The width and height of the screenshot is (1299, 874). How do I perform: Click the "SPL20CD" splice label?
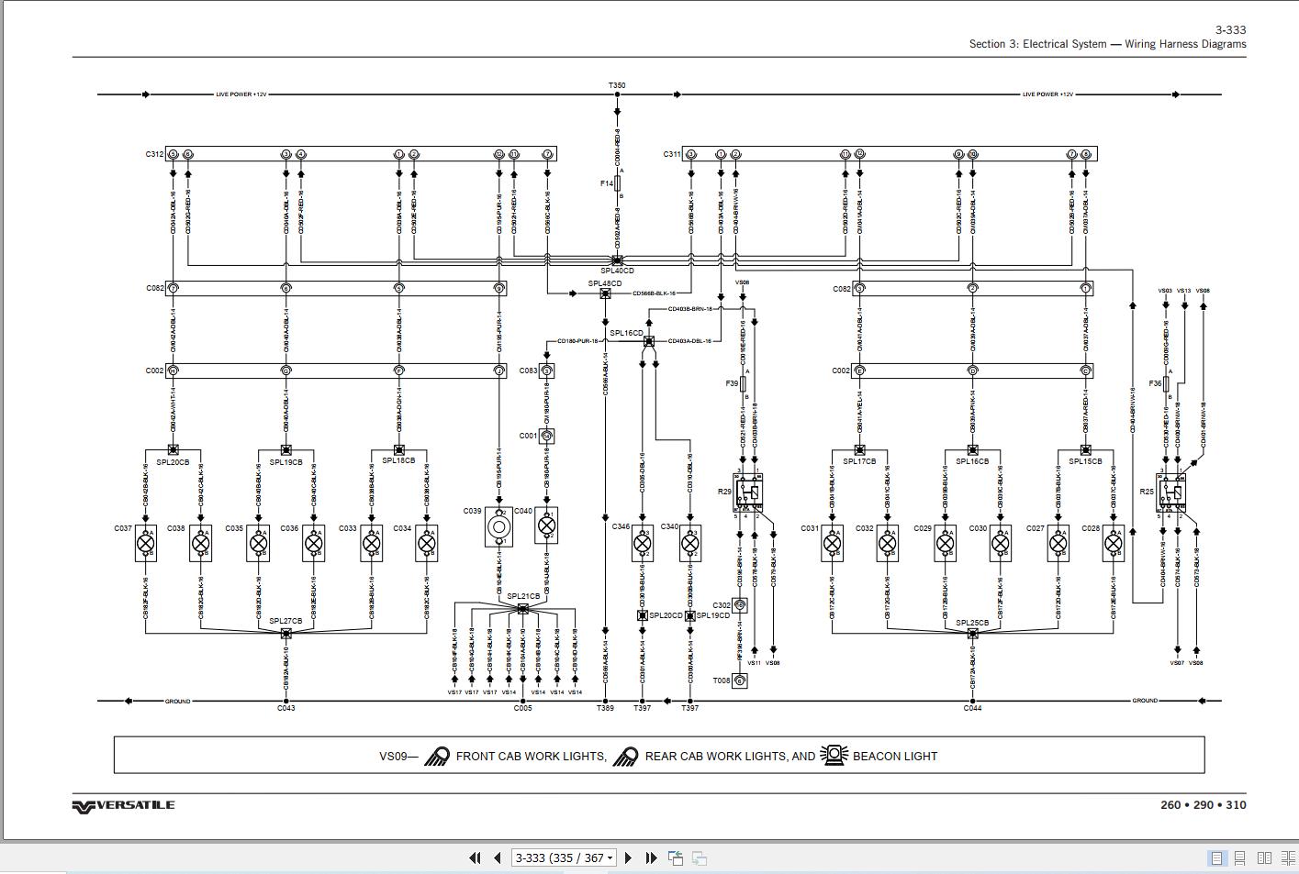(666, 615)
